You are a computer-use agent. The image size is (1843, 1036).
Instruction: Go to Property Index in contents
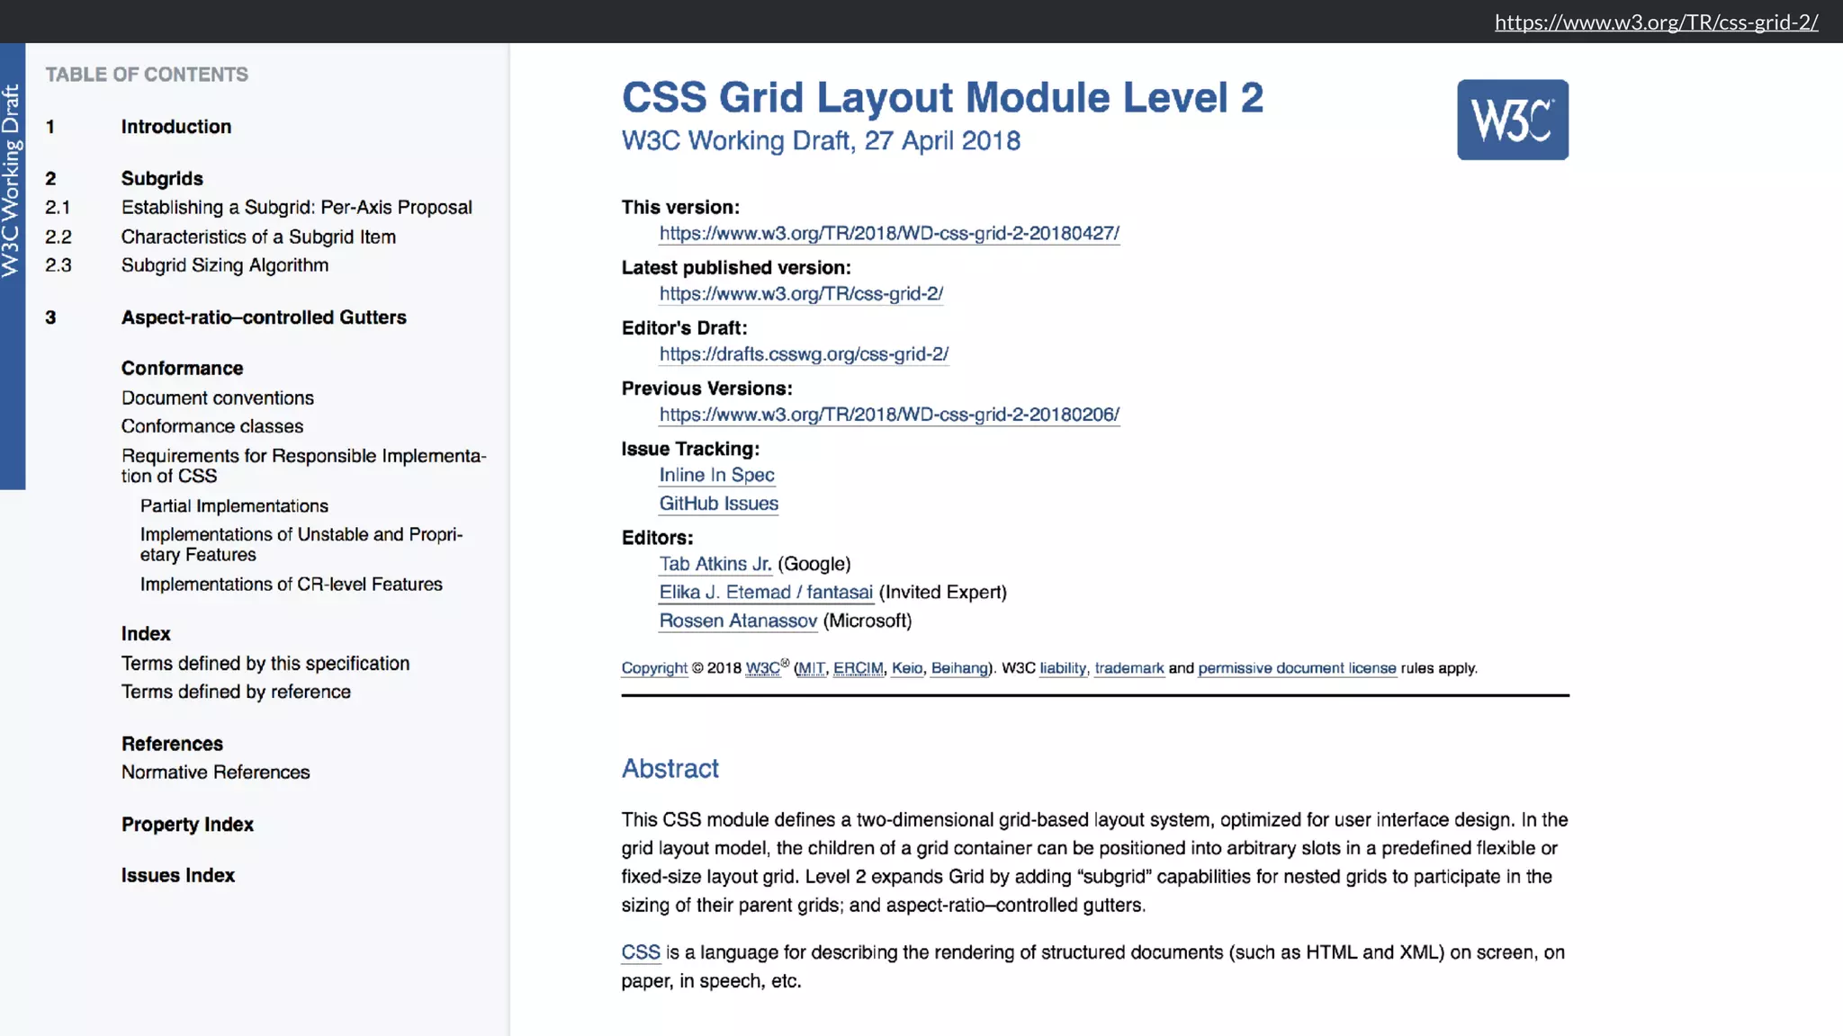pyautogui.click(x=187, y=825)
